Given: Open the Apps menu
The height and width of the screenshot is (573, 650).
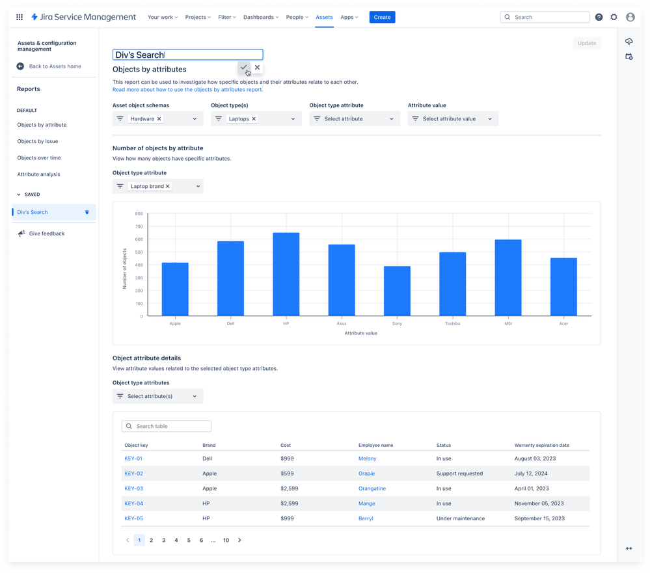Looking at the screenshot, I should coord(349,17).
